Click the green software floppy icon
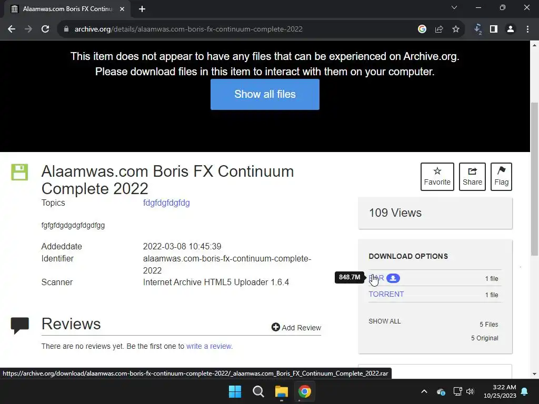The image size is (539, 404). (19, 172)
